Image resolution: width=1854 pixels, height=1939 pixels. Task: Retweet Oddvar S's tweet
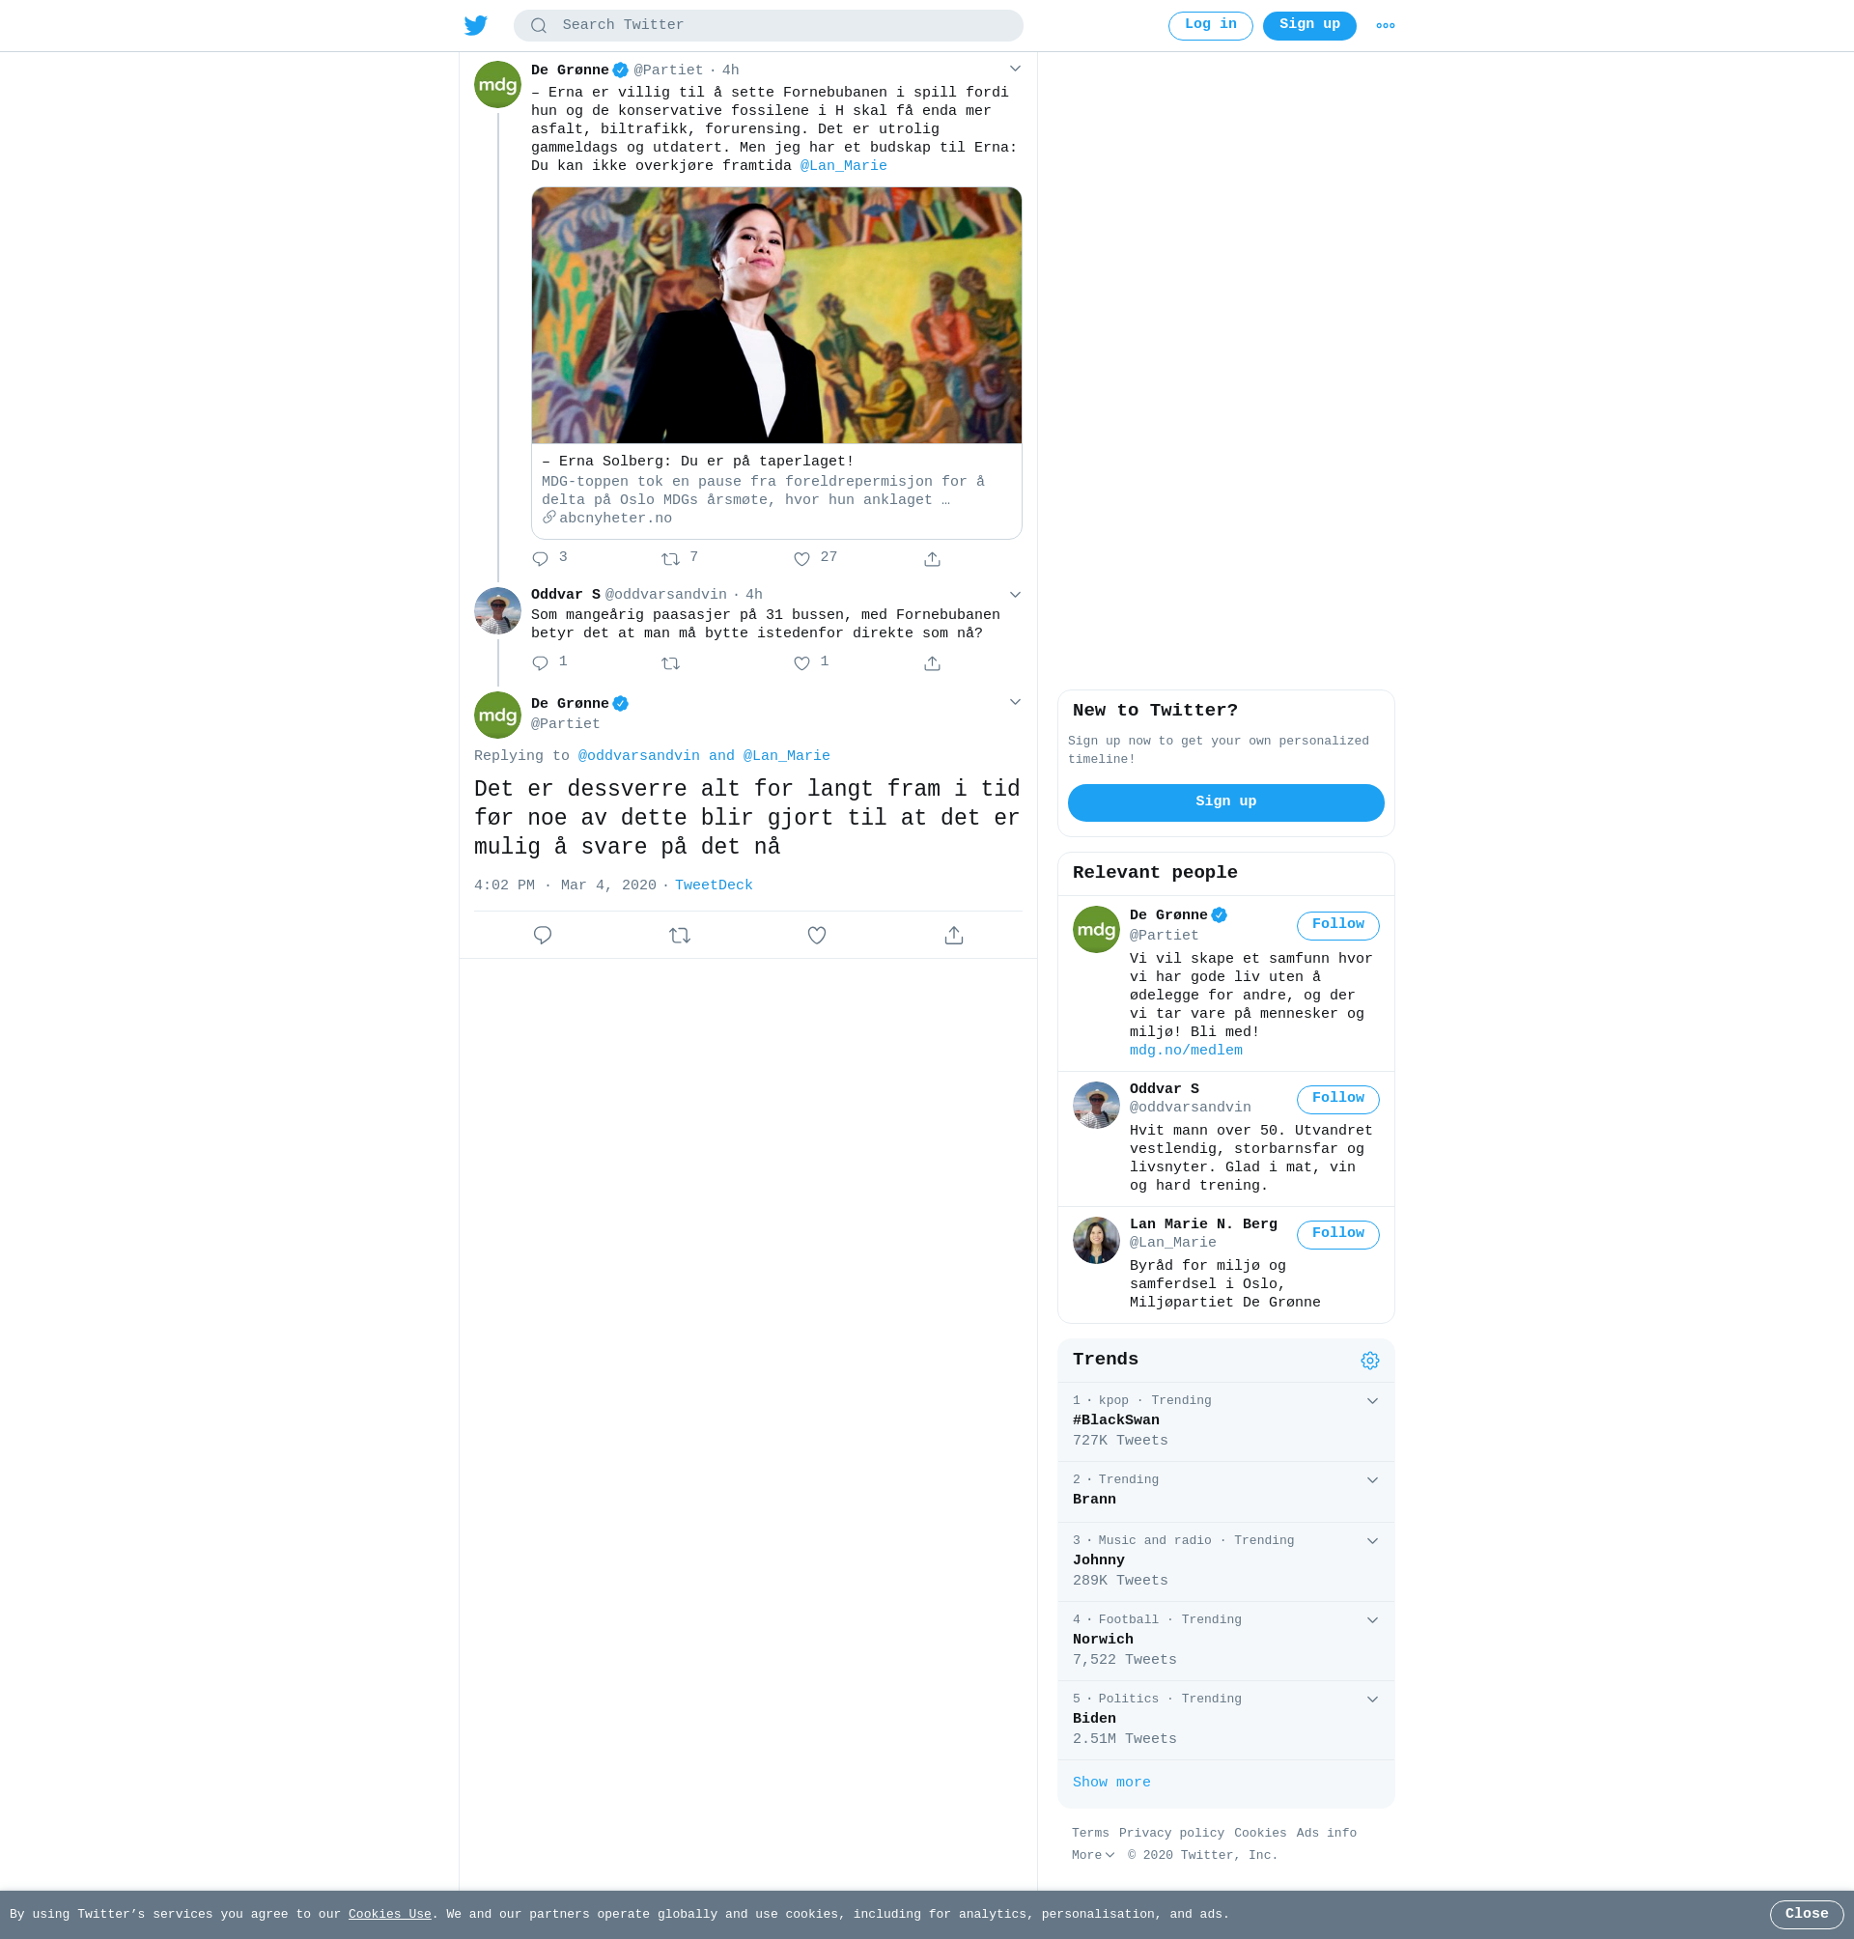[x=670, y=663]
